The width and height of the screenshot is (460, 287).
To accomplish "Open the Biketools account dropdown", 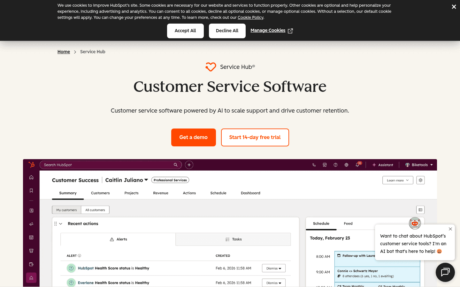I will 419,165.
